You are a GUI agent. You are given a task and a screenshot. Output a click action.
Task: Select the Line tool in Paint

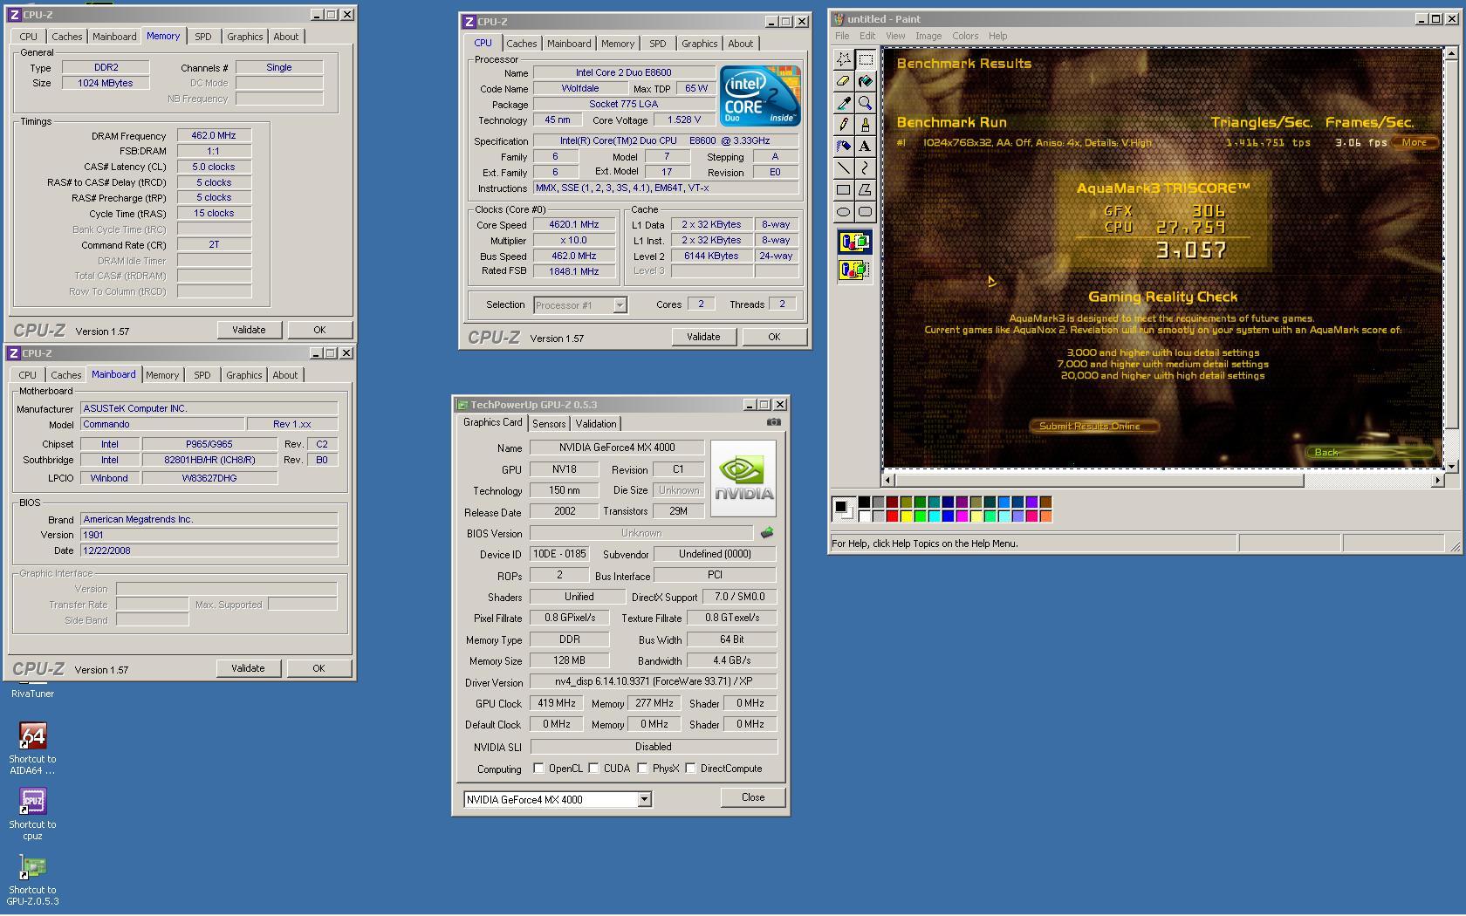point(843,168)
